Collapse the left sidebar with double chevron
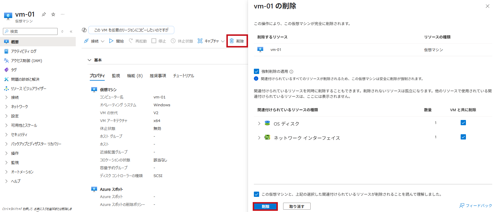The image size is (494, 212). tap(71, 31)
